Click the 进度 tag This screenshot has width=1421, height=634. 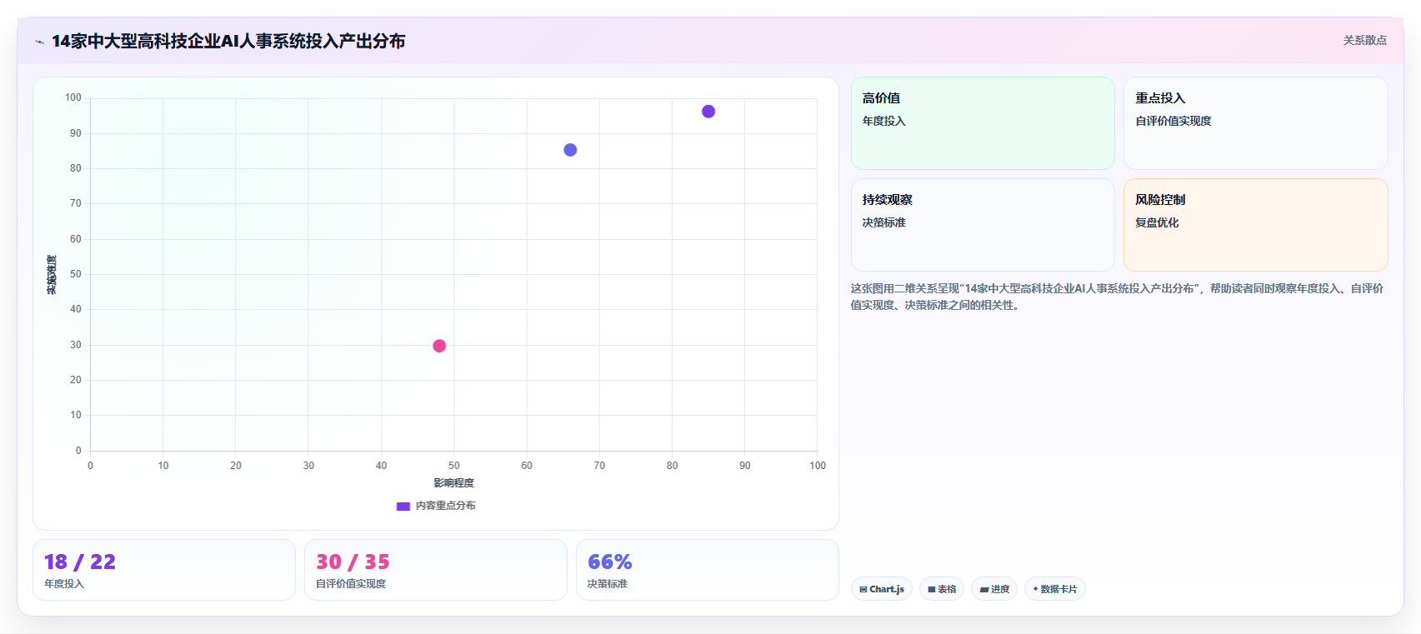[x=994, y=589]
